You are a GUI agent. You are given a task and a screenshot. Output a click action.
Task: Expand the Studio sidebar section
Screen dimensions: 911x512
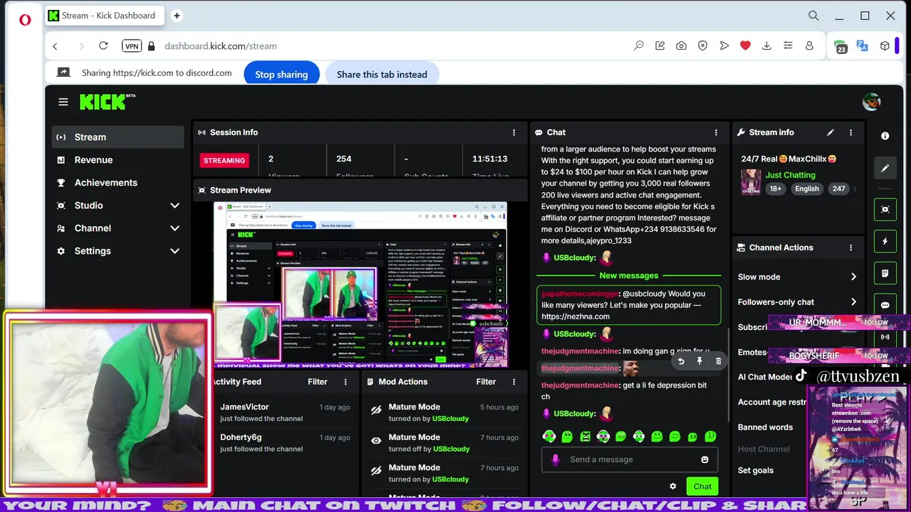pos(174,206)
